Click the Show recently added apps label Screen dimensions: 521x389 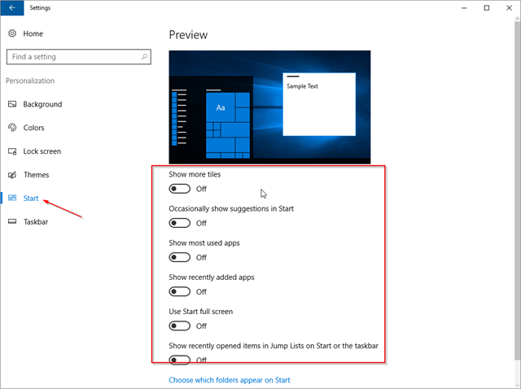point(212,278)
